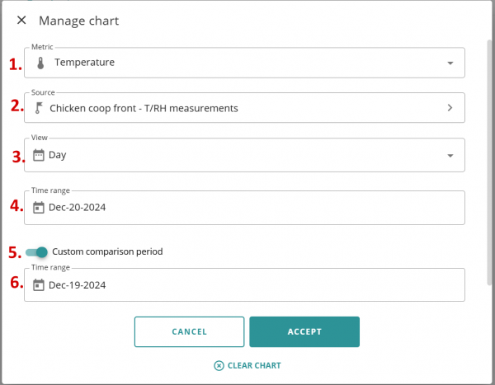Click the dialog's vertical scrollbar
Viewport: 495px width, 385px height.
(491, 165)
